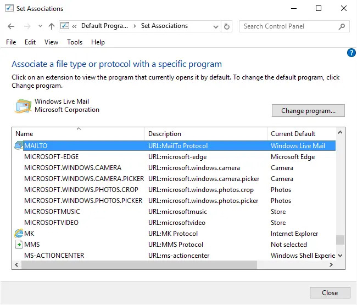This screenshot has height=305, width=357.
Task: Click URL:microsoftmusic description
Action: [x=177, y=212]
